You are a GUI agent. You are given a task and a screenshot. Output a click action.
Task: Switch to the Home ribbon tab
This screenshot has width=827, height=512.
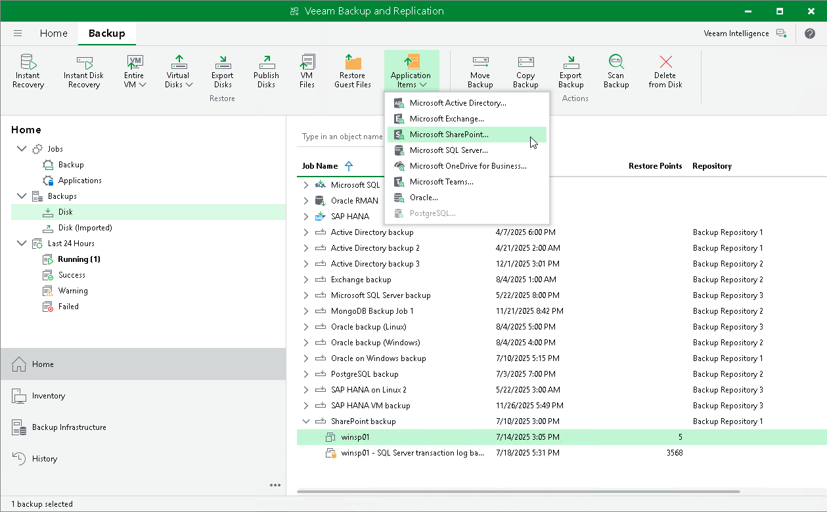point(53,33)
